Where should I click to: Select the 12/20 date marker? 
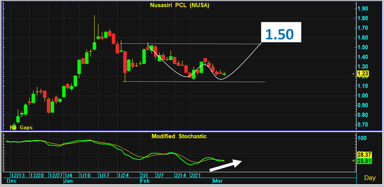[x=37, y=175]
